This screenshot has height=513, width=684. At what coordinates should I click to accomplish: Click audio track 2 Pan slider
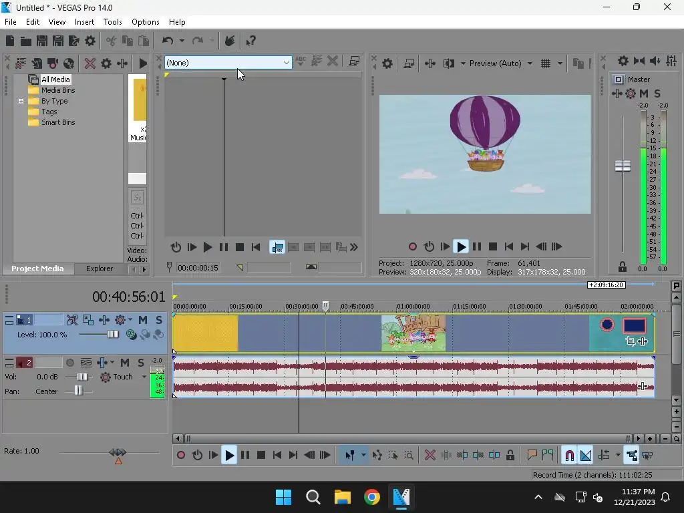coord(79,390)
